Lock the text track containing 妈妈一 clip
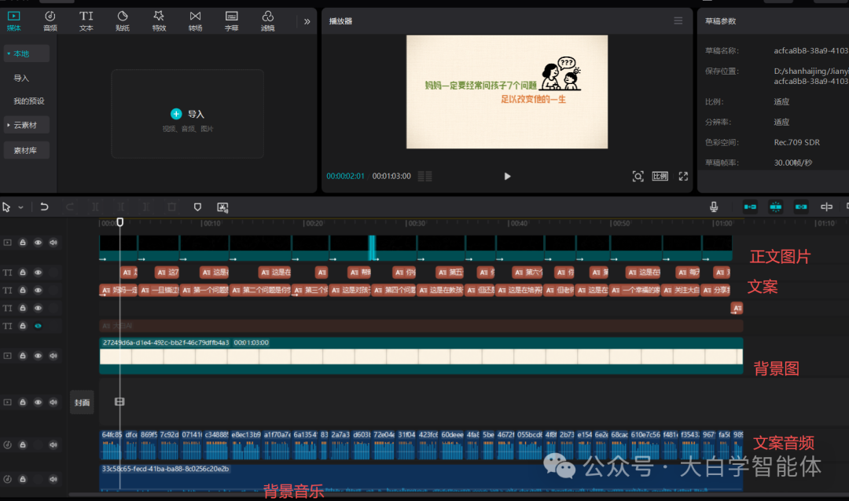This screenshot has height=501, width=849. pos(23,290)
